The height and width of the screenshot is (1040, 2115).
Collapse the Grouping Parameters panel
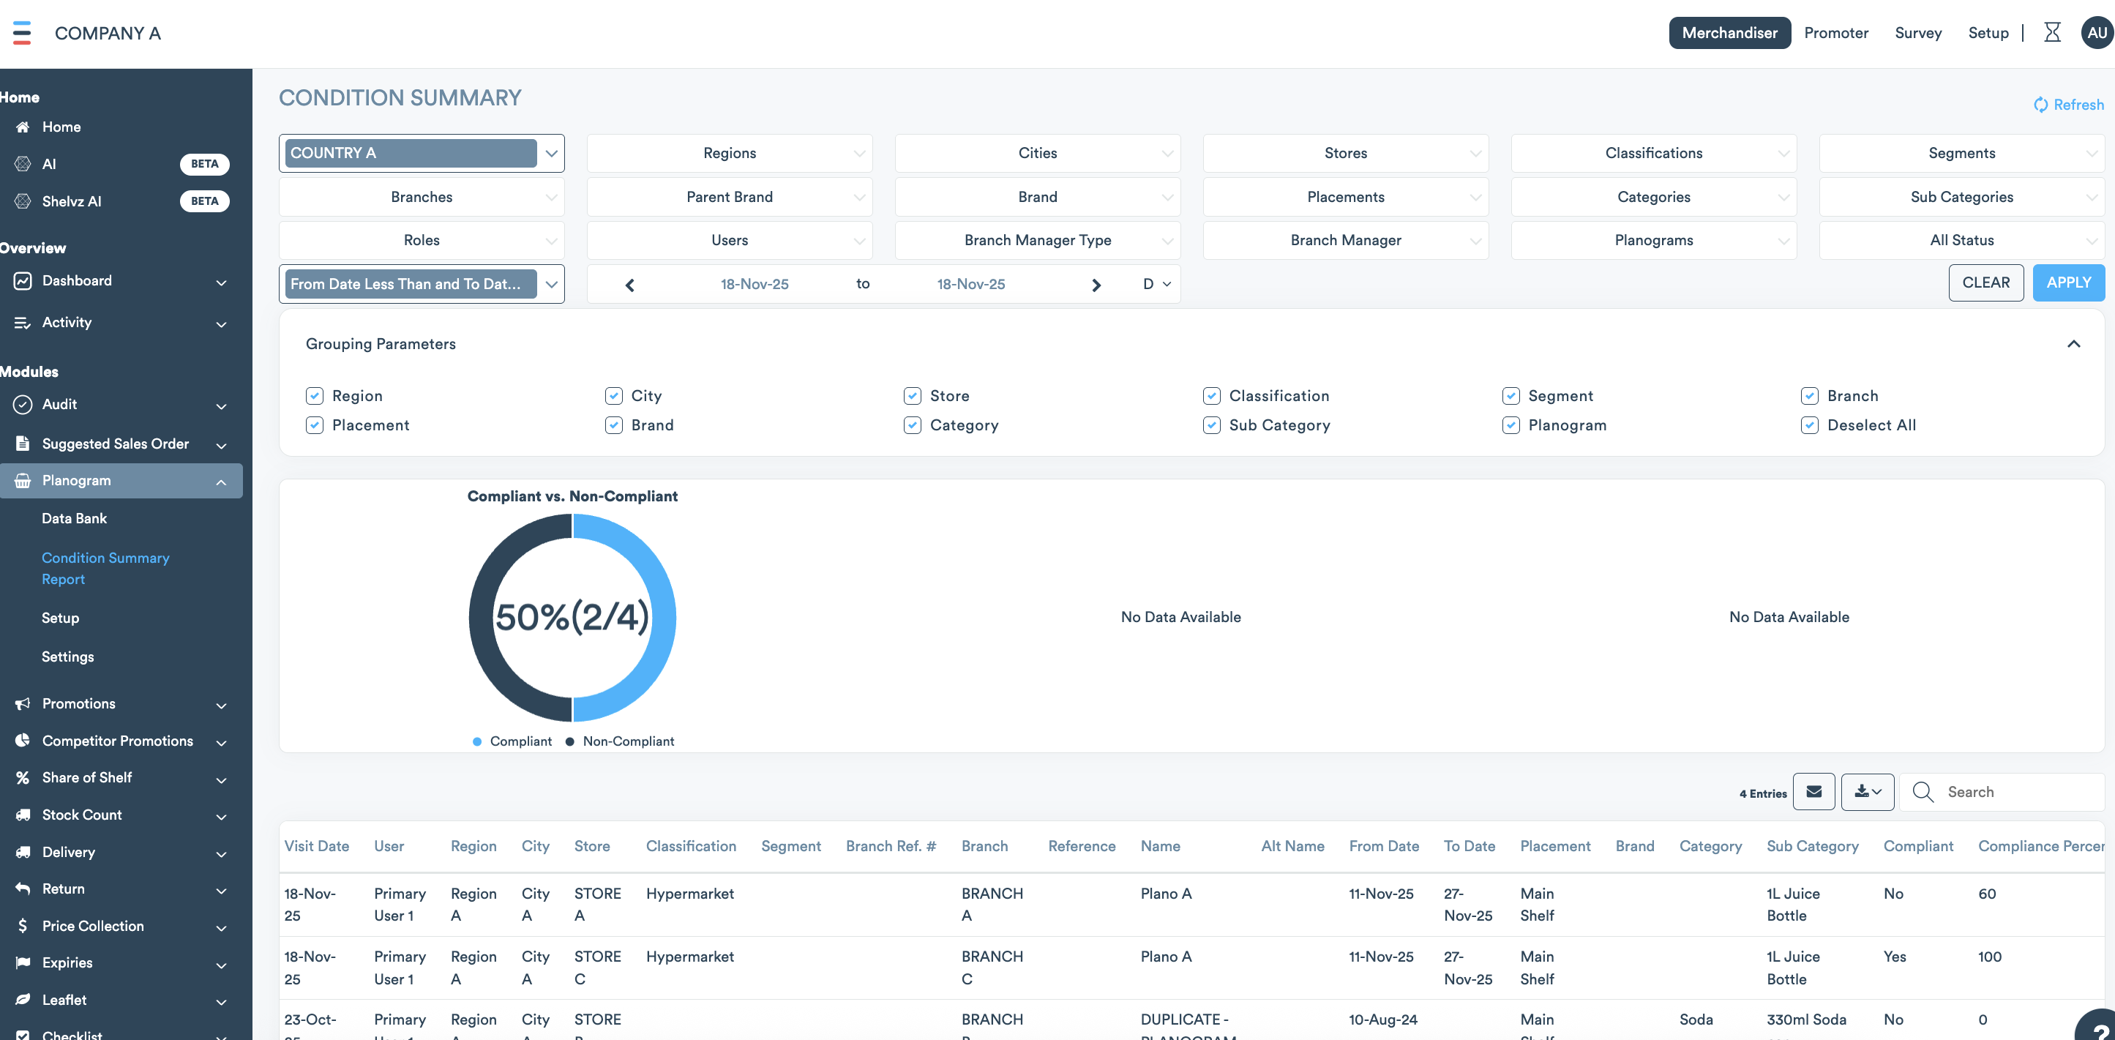click(x=2073, y=344)
